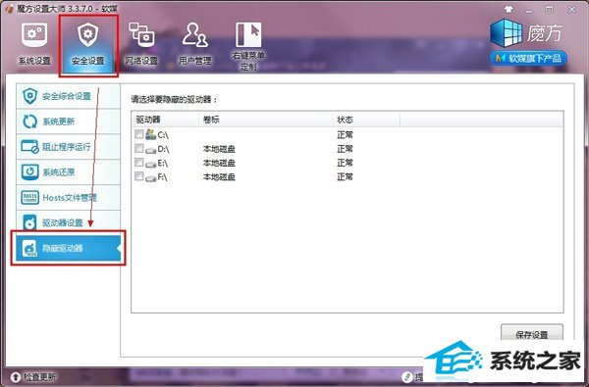Click the 系统还原 restore icon
The width and height of the screenshot is (589, 387).
[x=29, y=172]
